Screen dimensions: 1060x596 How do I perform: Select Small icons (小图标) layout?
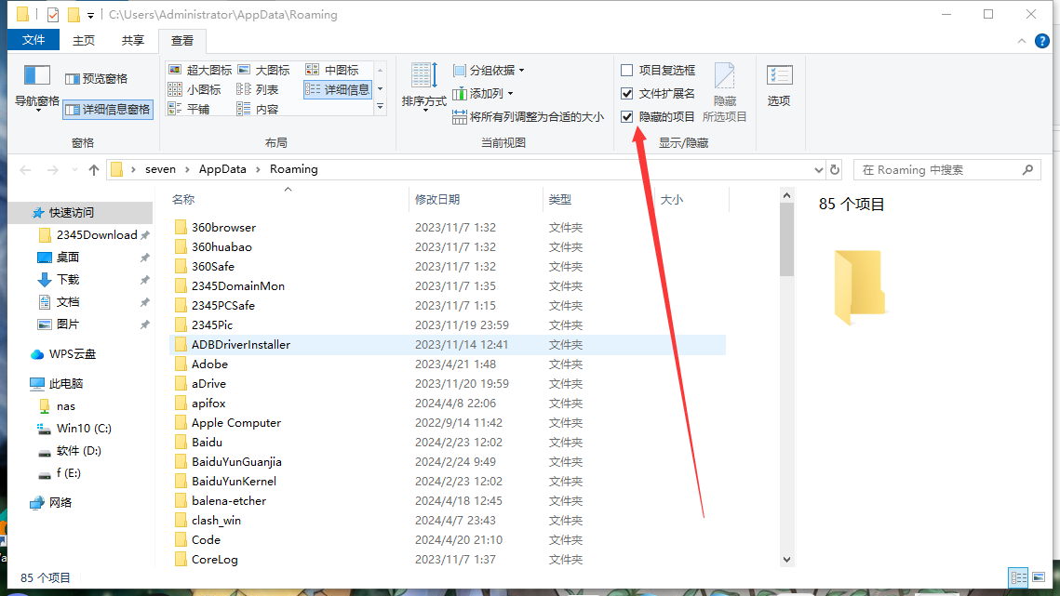195,90
